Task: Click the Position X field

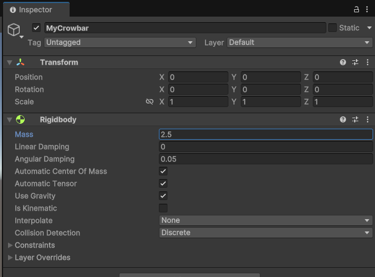Action: pyautogui.click(x=198, y=77)
